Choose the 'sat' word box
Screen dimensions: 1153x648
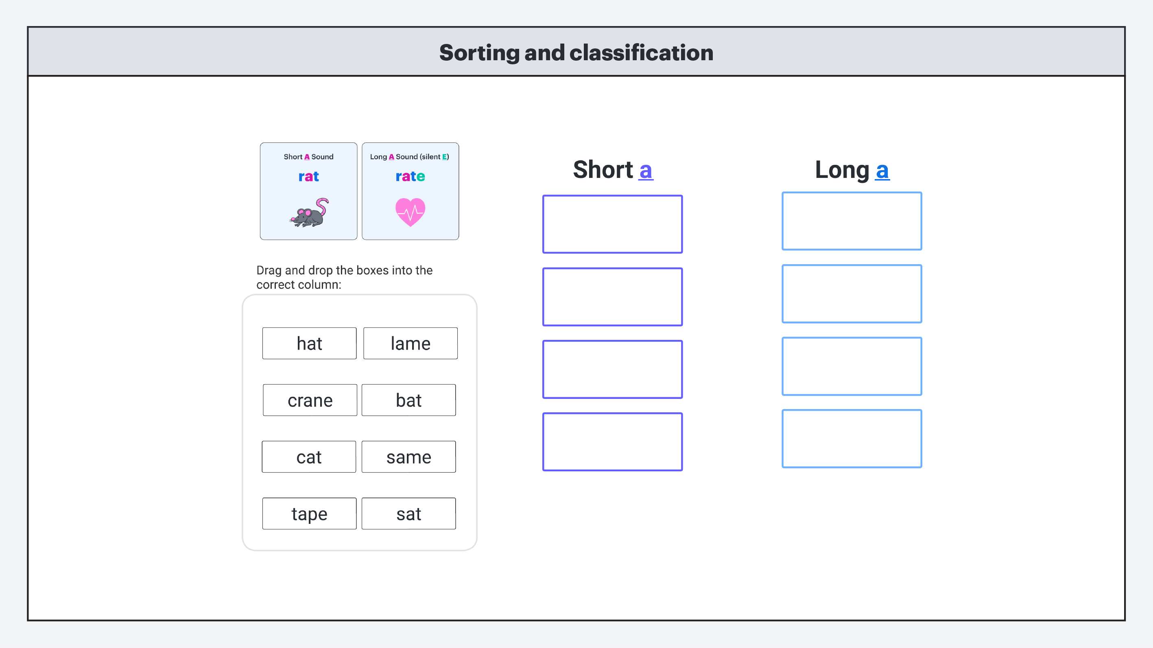click(408, 514)
